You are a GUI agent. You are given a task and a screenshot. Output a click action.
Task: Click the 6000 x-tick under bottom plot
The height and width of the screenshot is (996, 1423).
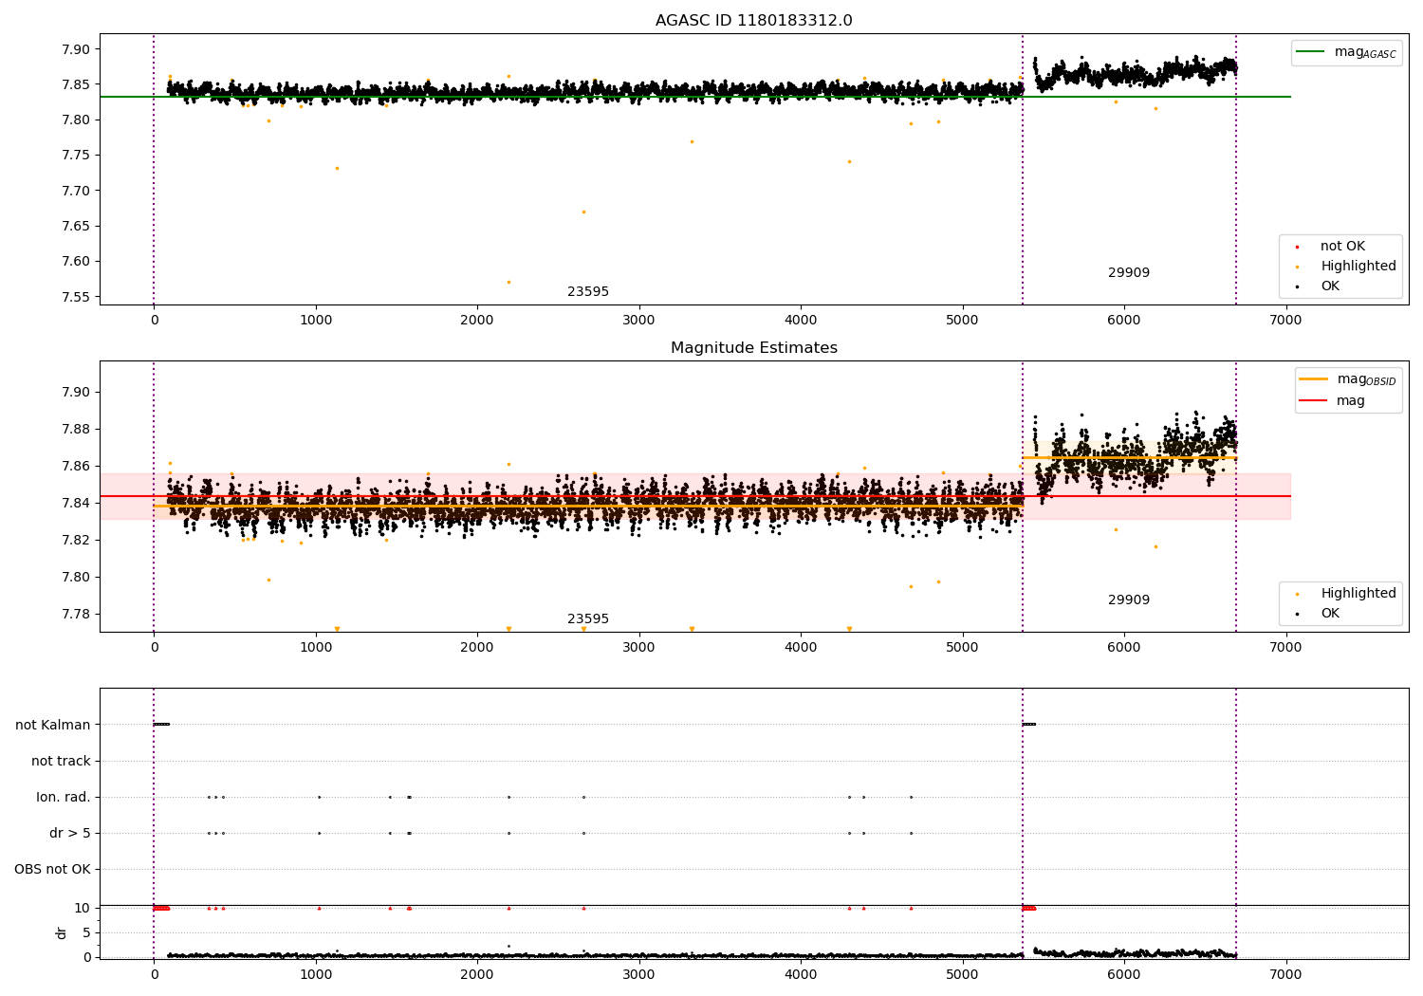coord(1124,974)
